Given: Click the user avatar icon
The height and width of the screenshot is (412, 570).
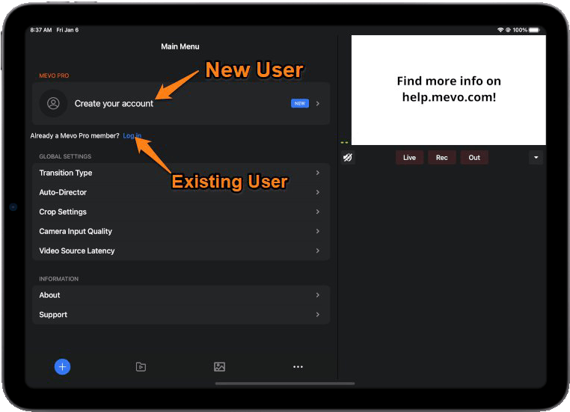Looking at the screenshot, I should click(53, 103).
